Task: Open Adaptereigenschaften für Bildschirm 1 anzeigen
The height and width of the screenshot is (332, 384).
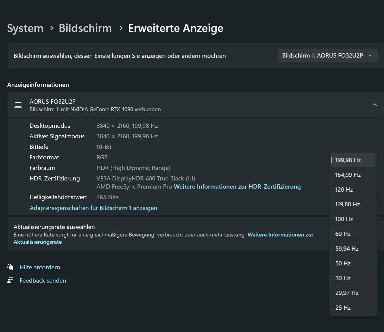Action: (93, 208)
